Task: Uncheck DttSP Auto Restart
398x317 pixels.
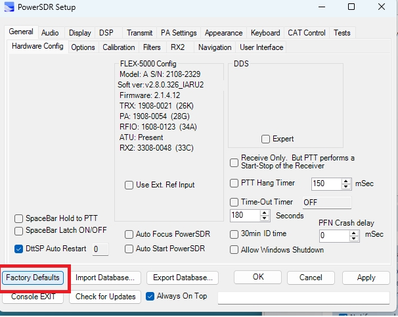Action: (19, 249)
